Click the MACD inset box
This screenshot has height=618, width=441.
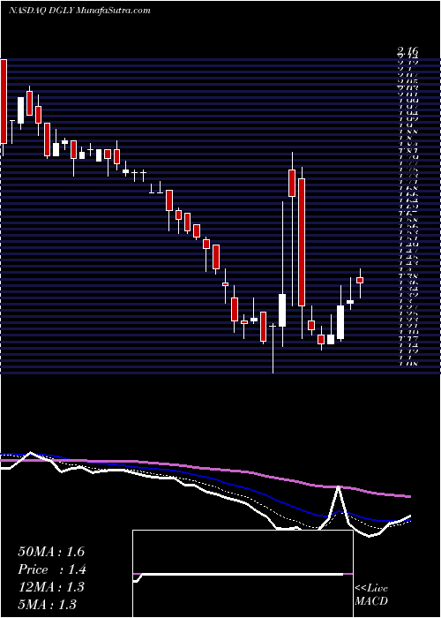[x=243, y=574]
